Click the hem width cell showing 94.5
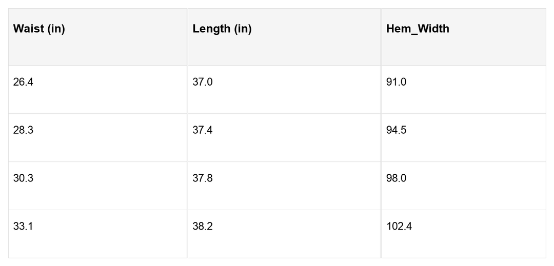Image resolution: width=554 pixels, height=266 pixels. (x=396, y=130)
